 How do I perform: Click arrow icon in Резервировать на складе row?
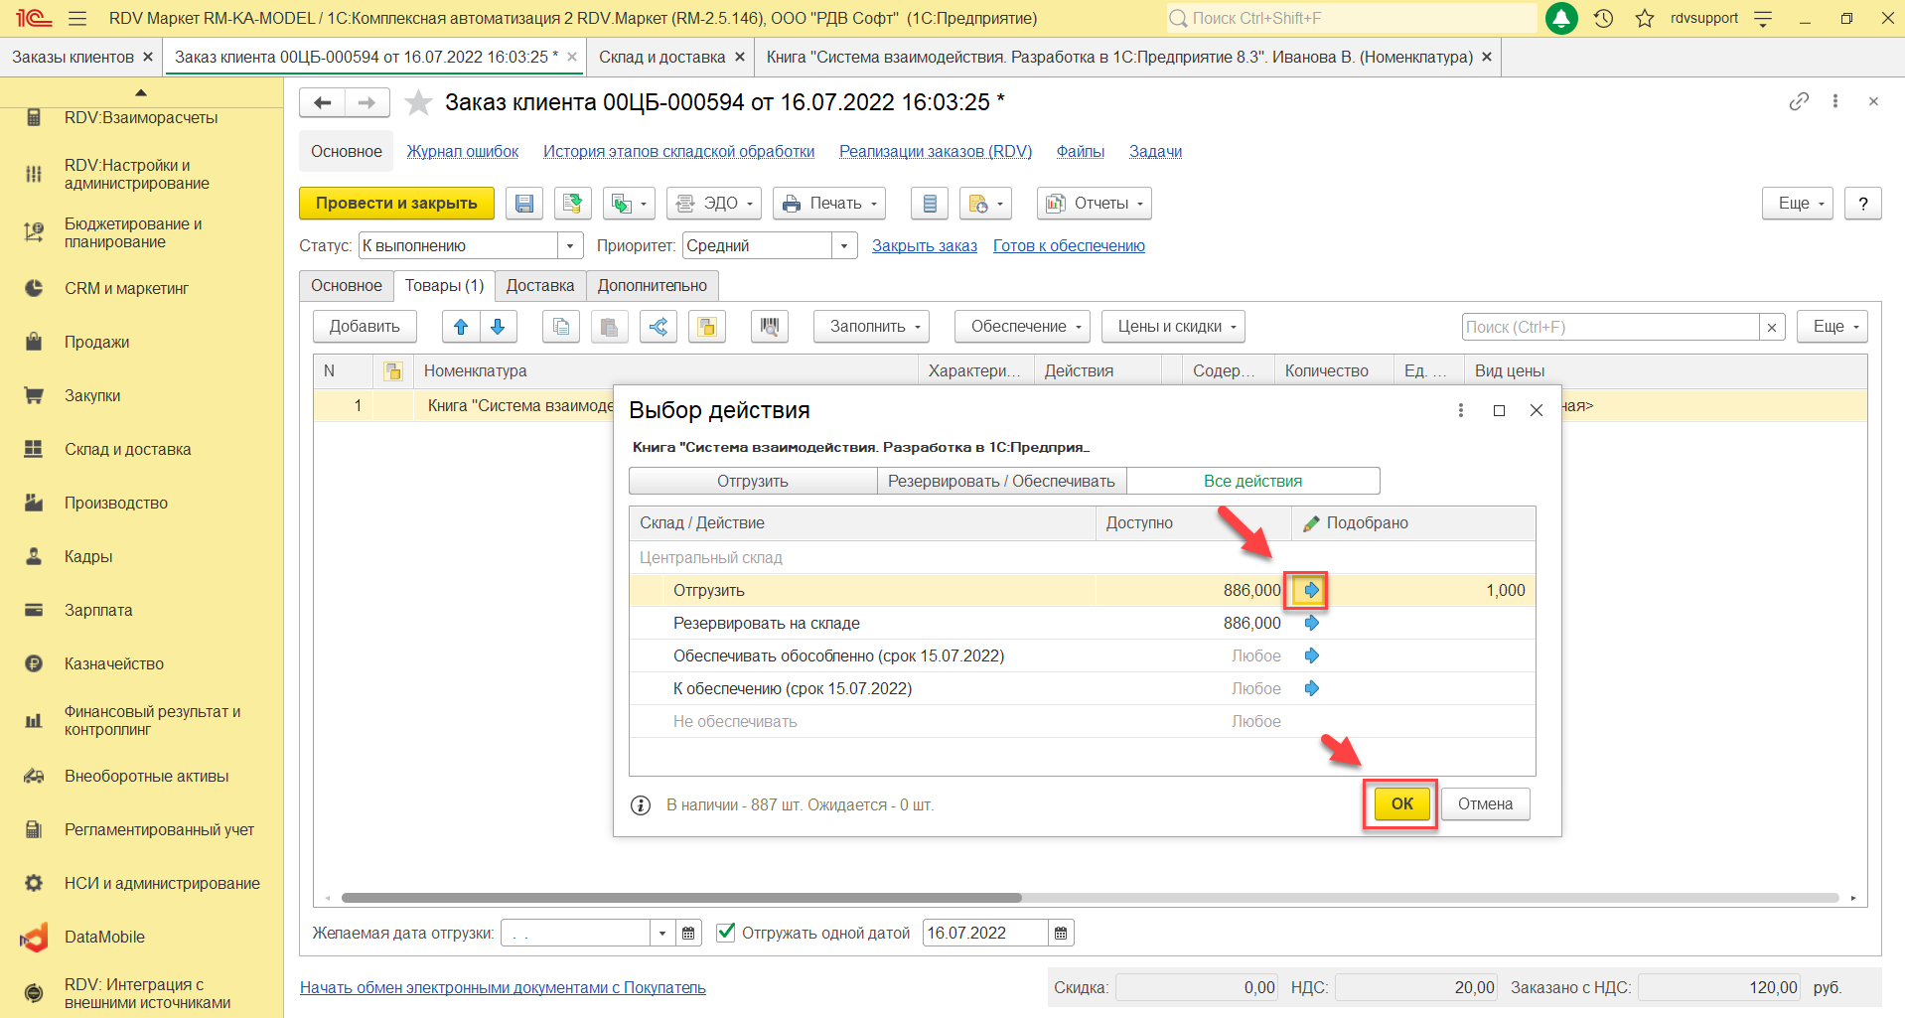[x=1311, y=623]
